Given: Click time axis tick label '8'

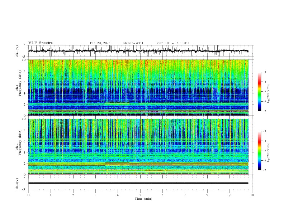Looking at the screenshot, I should point(207,195).
